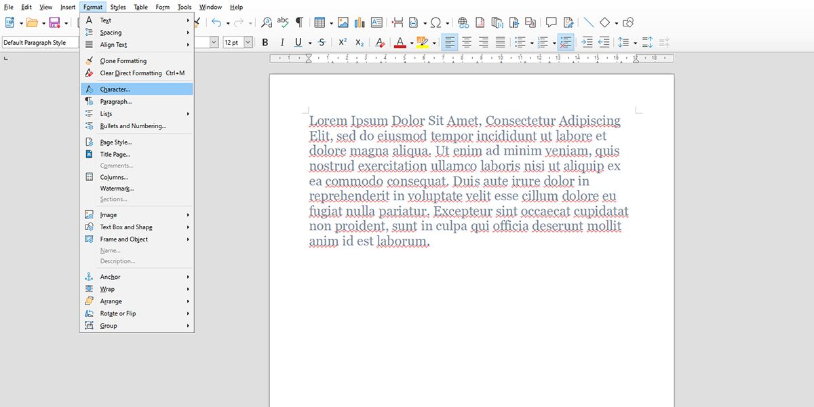Insert a page break
The image size is (814, 407).
pyautogui.click(x=399, y=22)
